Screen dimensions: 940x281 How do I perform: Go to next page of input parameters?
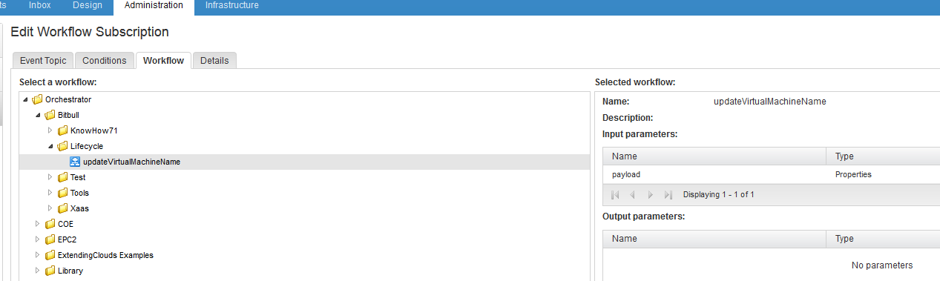point(651,195)
